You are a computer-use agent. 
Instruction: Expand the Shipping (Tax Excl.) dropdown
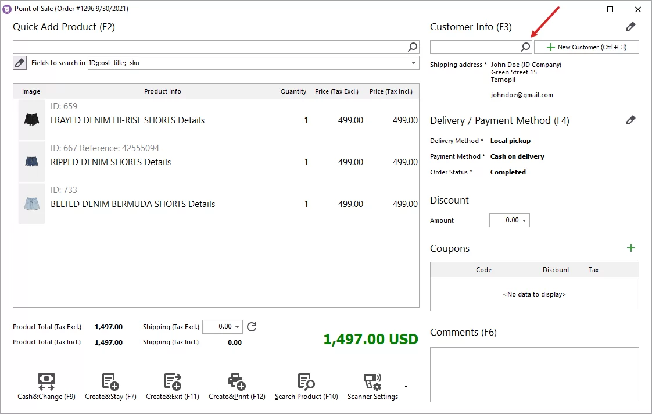coord(237,327)
